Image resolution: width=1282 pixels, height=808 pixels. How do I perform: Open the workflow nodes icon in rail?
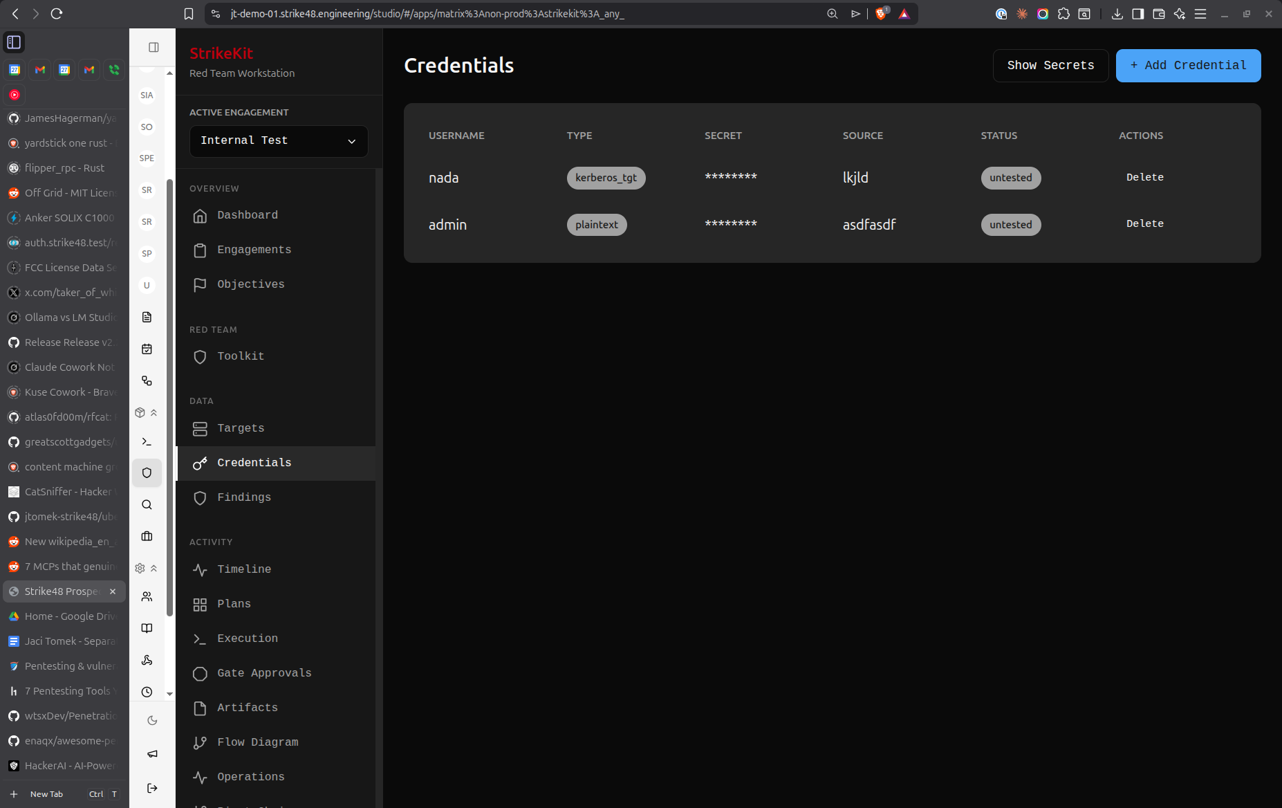[x=147, y=380]
